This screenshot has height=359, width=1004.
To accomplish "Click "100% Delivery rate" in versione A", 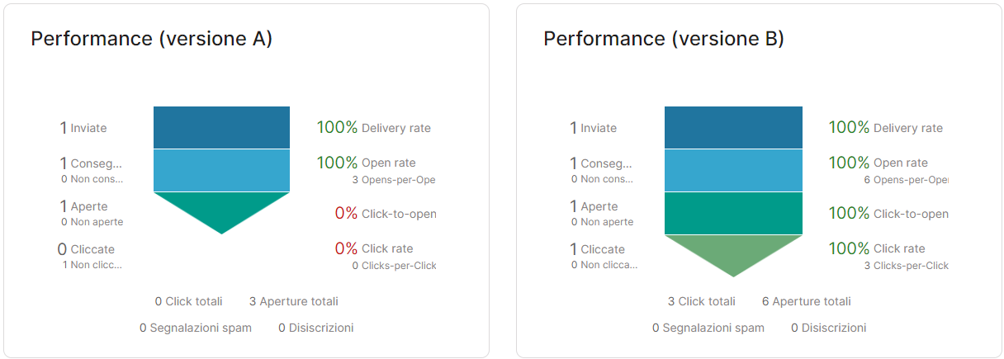I will pos(373,128).
